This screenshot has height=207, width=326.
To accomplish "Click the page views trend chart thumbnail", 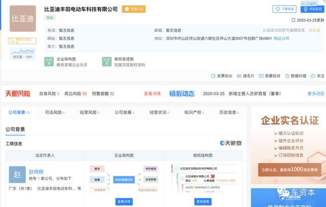I will pos(22,54).
